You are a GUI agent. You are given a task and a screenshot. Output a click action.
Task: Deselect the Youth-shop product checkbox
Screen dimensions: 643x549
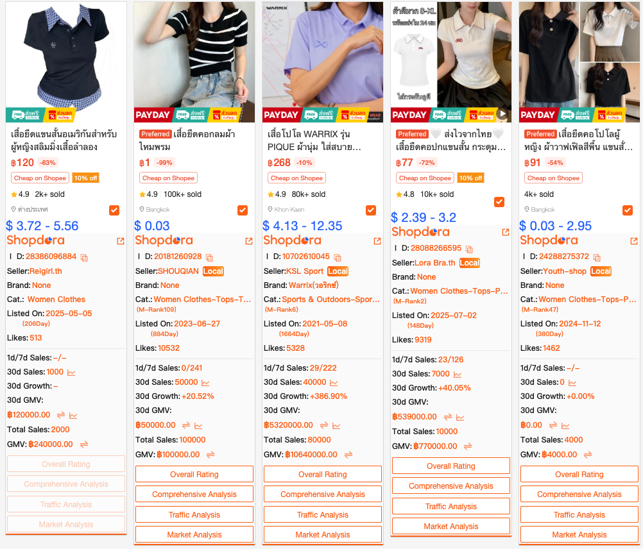pos(628,210)
